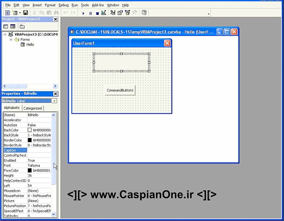The image size is (284, 221).
Task: Open the Help menu
Action: [x=125, y=5]
